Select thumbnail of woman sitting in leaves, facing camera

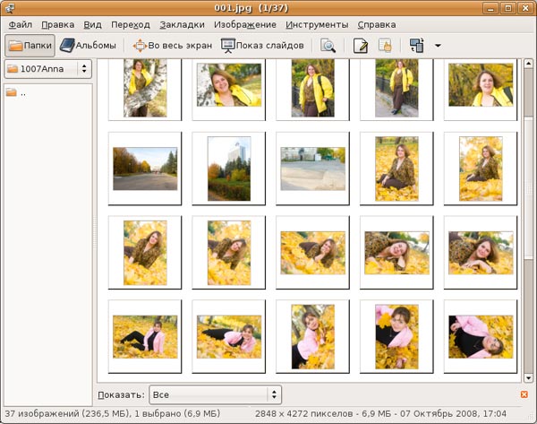pos(396,169)
